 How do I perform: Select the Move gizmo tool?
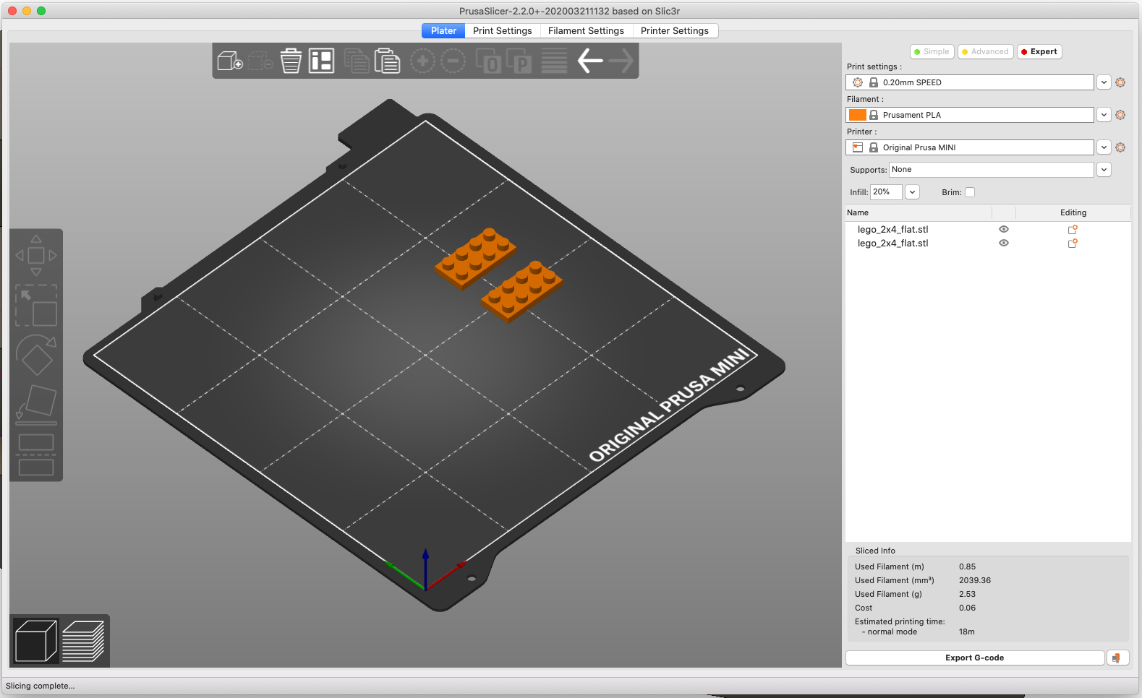pyautogui.click(x=36, y=255)
